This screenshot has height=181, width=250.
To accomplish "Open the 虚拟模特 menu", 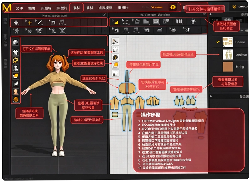I will click(x=105, y=8).
